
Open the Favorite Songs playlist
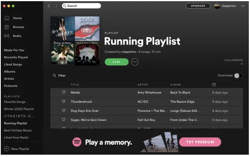point(15,102)
